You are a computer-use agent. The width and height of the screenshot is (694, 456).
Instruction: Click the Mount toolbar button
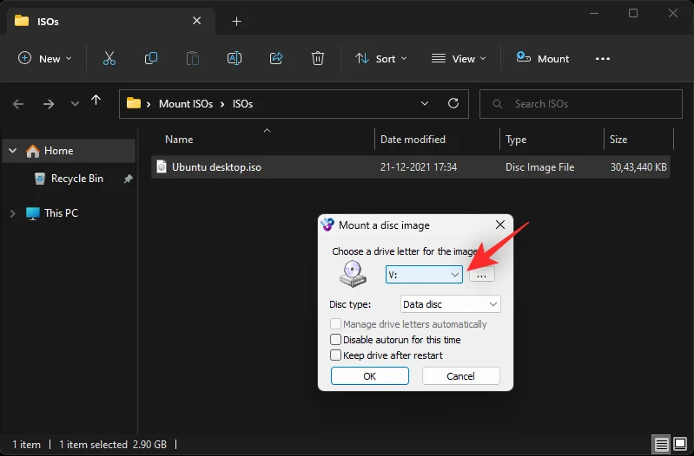click(543, 59)
